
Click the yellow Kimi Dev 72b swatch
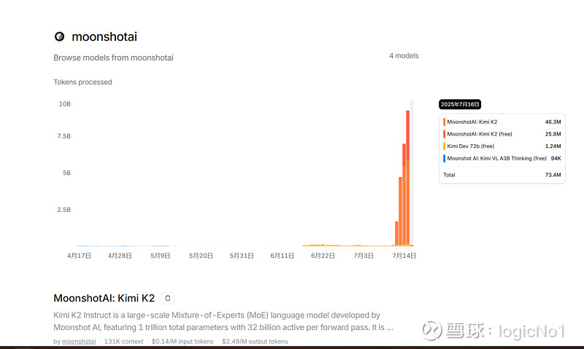tap(444, 146)
